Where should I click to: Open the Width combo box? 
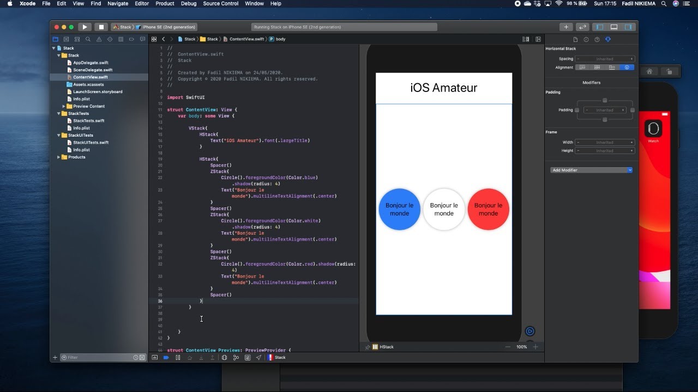(605, 143)
